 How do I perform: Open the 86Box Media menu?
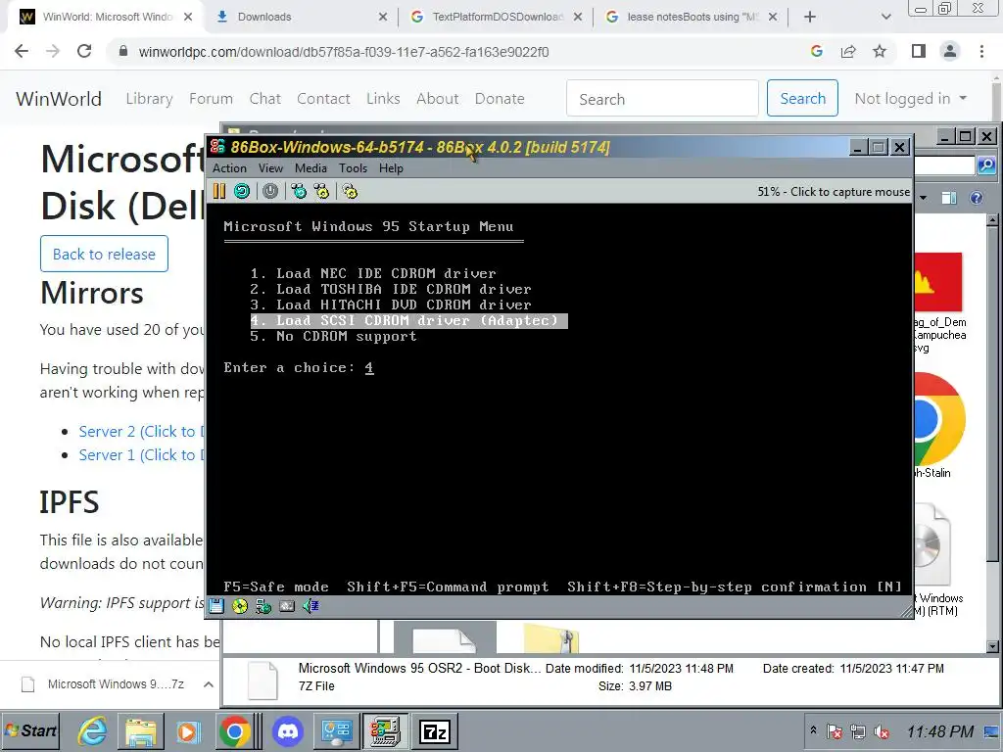[310, 168]
